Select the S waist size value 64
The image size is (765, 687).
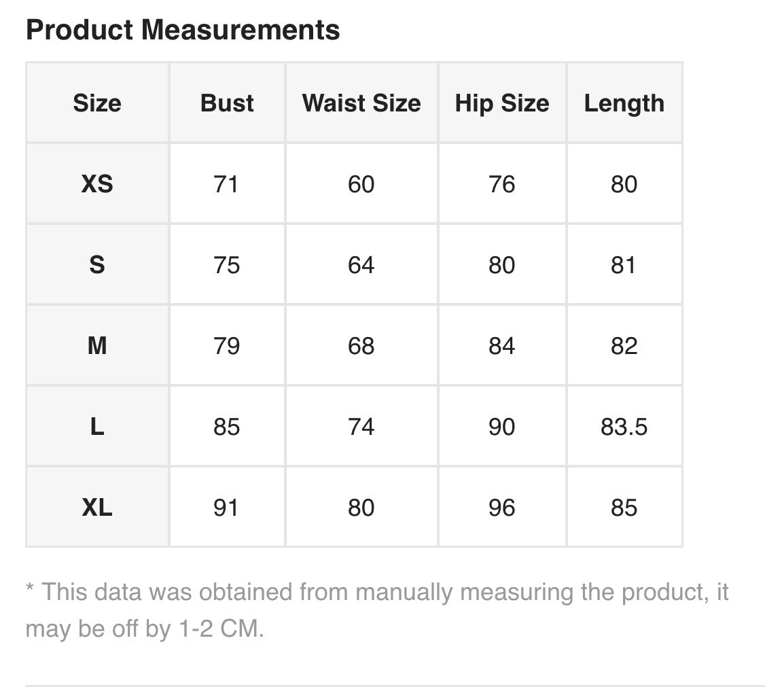point(361,265)
